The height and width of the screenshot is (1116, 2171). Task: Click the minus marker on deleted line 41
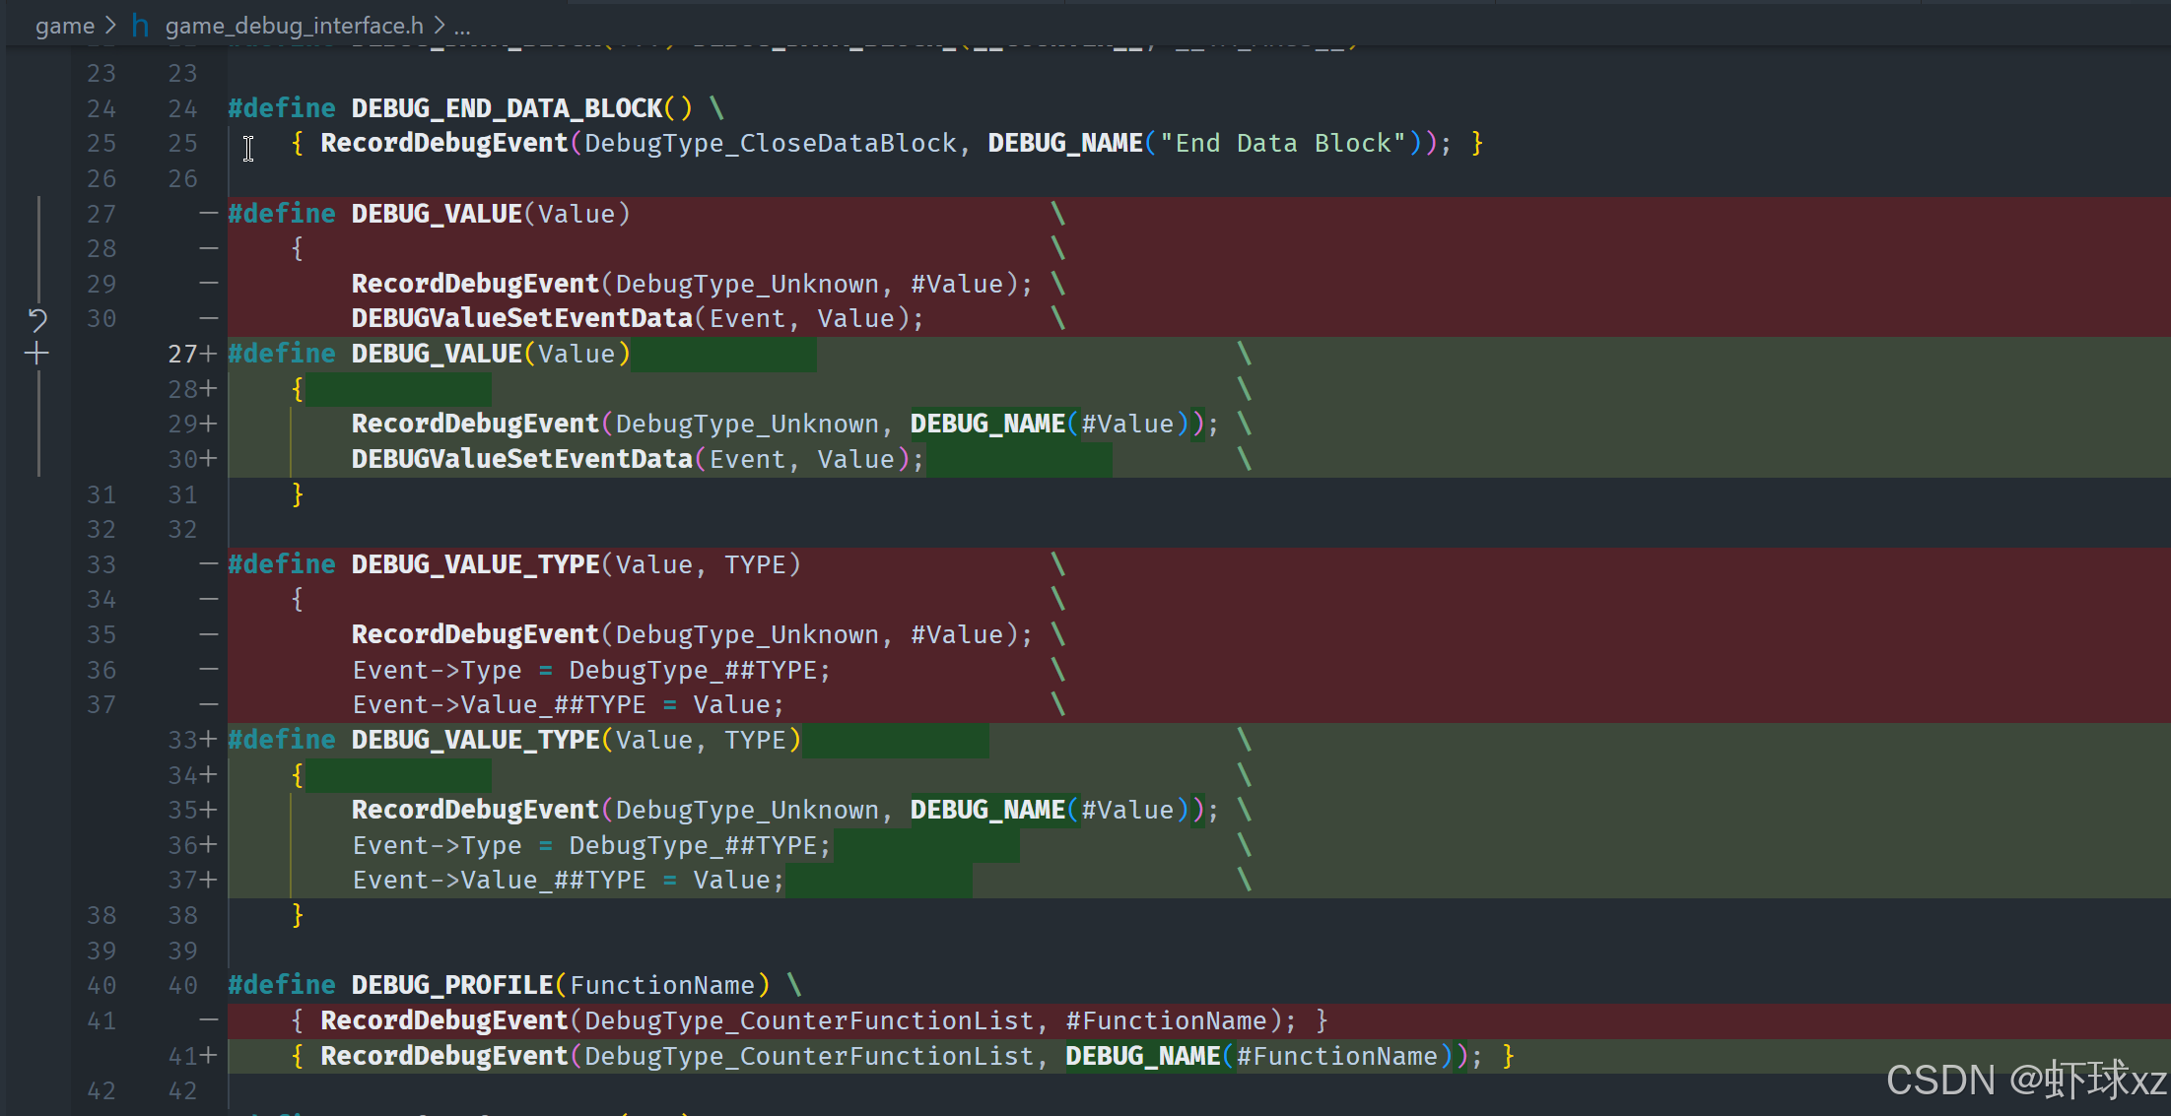click(208, 1020)
